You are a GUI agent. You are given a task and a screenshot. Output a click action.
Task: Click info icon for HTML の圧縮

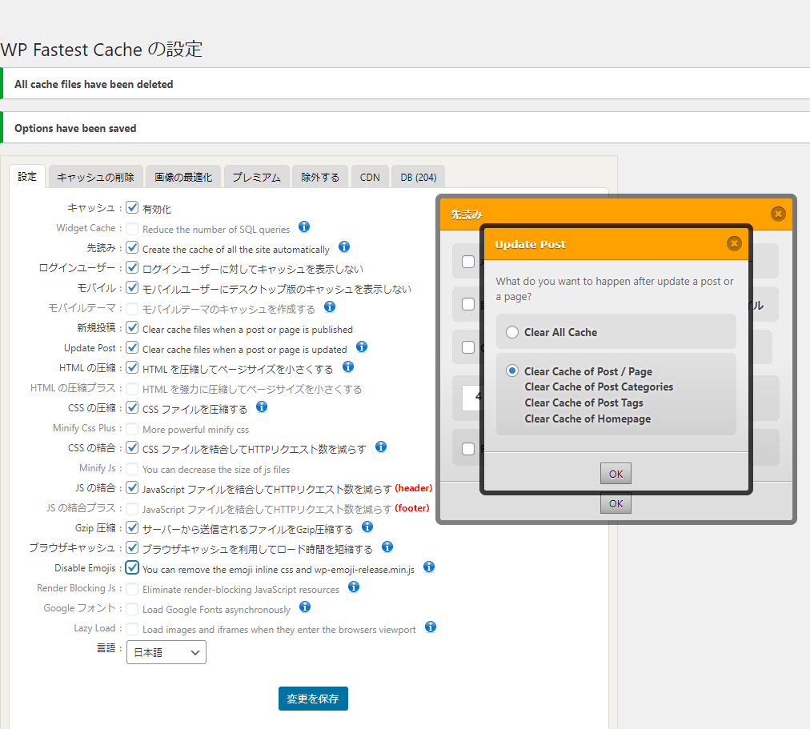click(x=348, y=367)
